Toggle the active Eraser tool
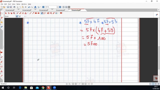The image size is (160, 90). [42, 13]
